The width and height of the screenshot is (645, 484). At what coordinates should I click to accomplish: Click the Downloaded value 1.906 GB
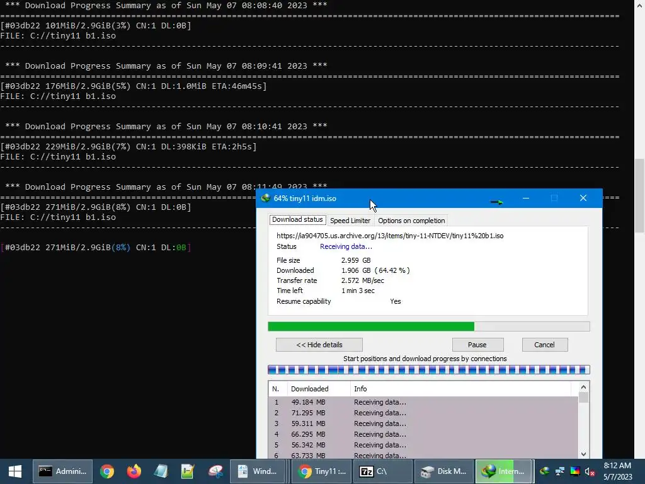(x=375, y=270)
